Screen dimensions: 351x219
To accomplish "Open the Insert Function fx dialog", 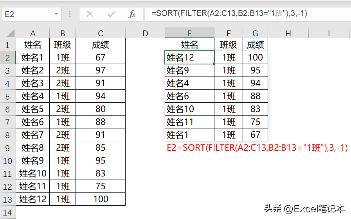I will pyautogui.click(x=132, y=14).
